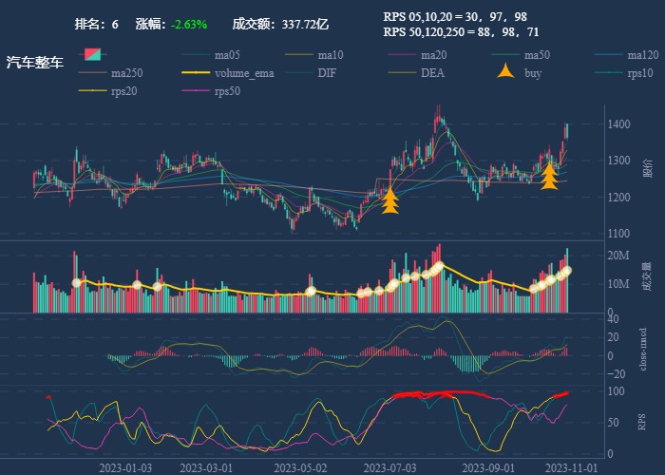This screenshot has height=475, width=665.
Task: Click the rps50 magenta legend marker
Action: [x=195, y=91]
